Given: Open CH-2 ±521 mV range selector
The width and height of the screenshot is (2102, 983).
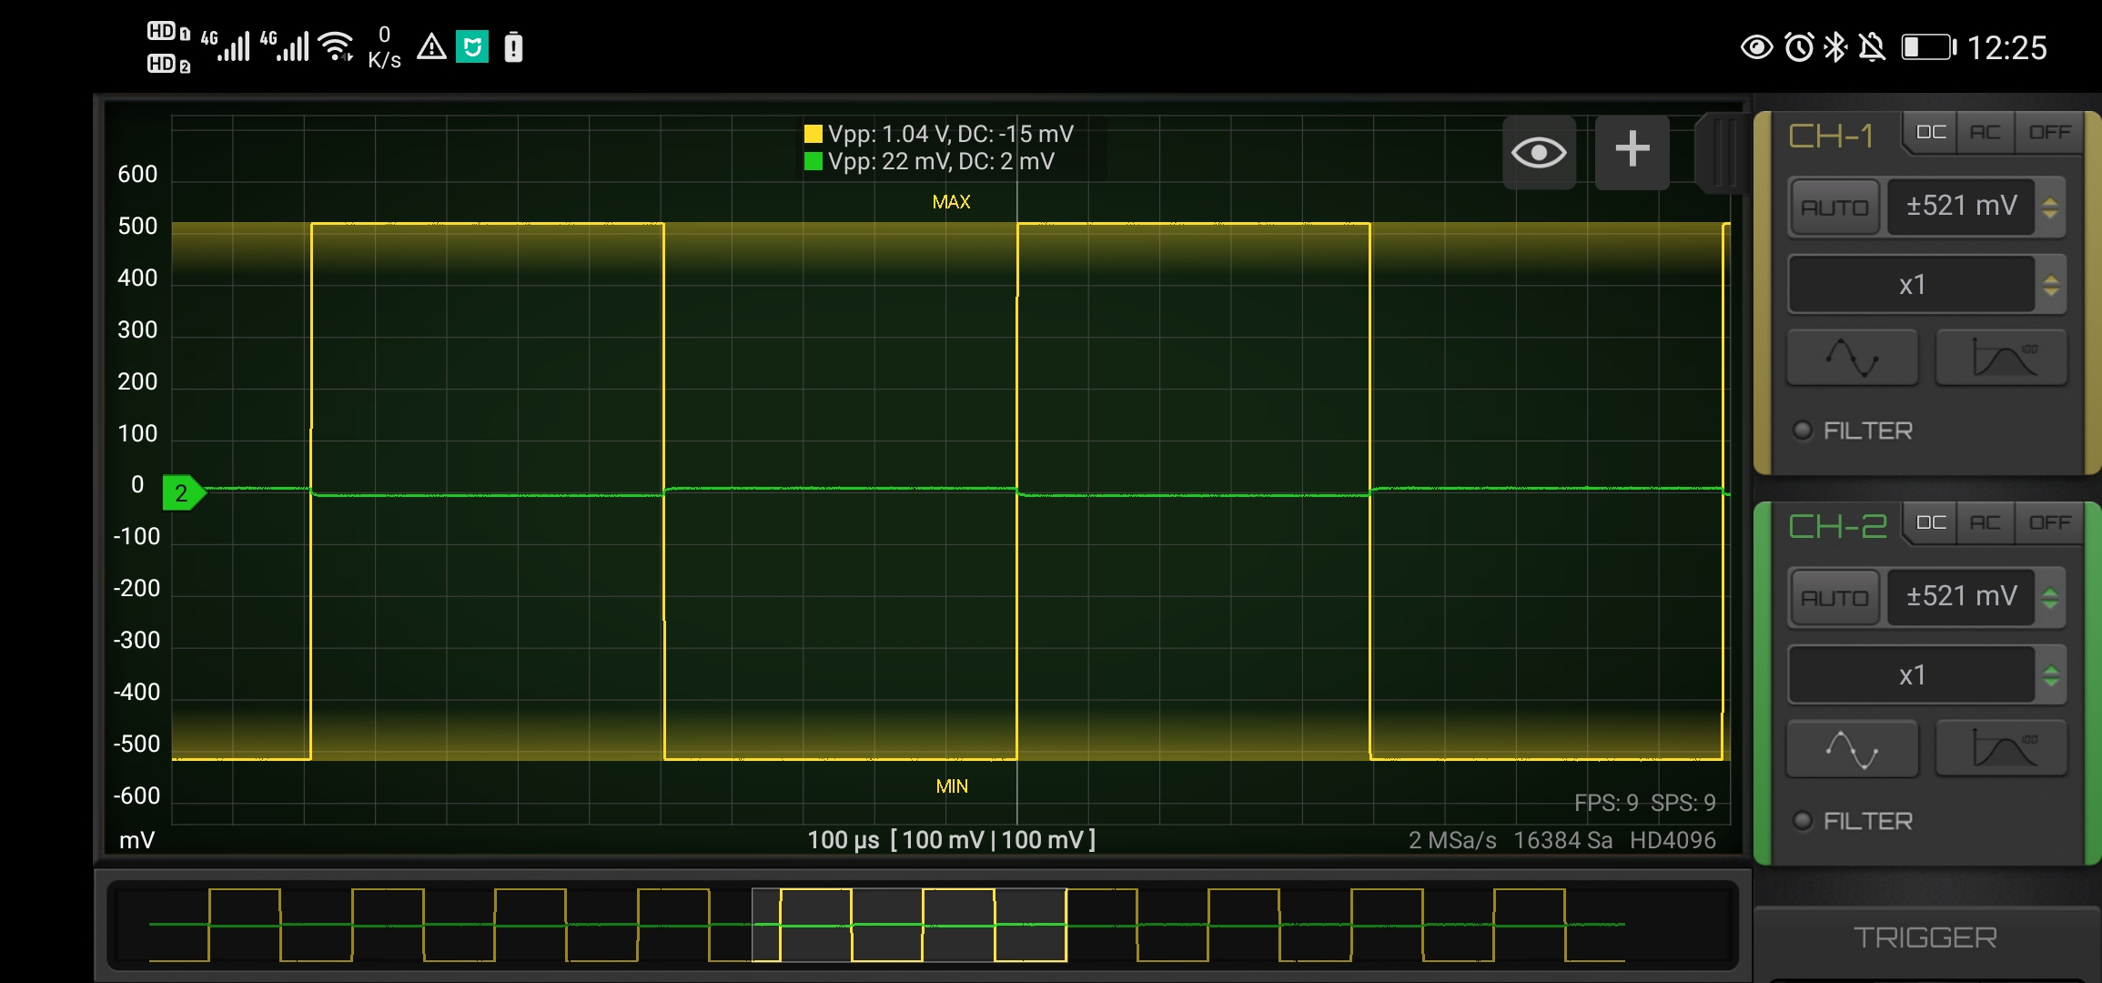Looking at the screenshot, I should 1962,597.
